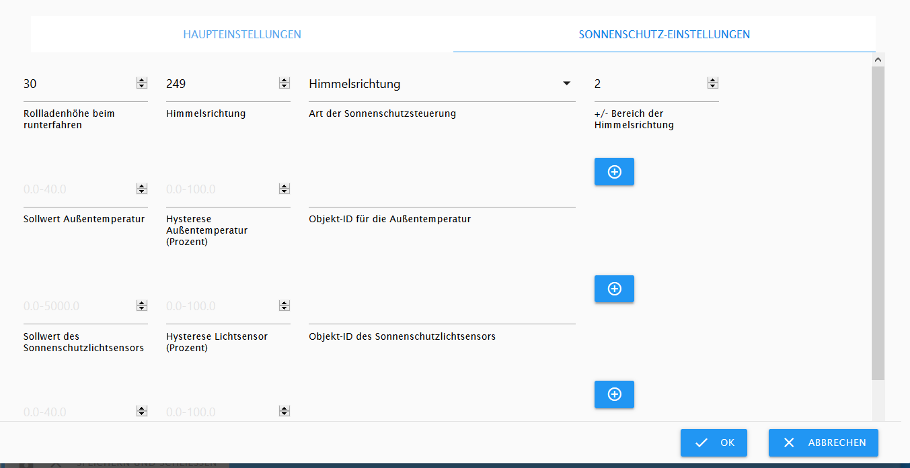Click the plus button above the Außentemperatur row

click(614, 172)
